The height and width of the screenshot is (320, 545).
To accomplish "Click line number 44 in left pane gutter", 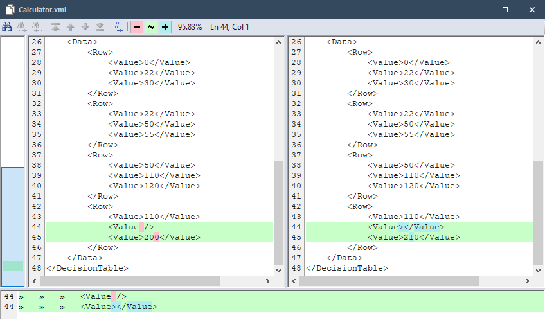I will 37,227.
